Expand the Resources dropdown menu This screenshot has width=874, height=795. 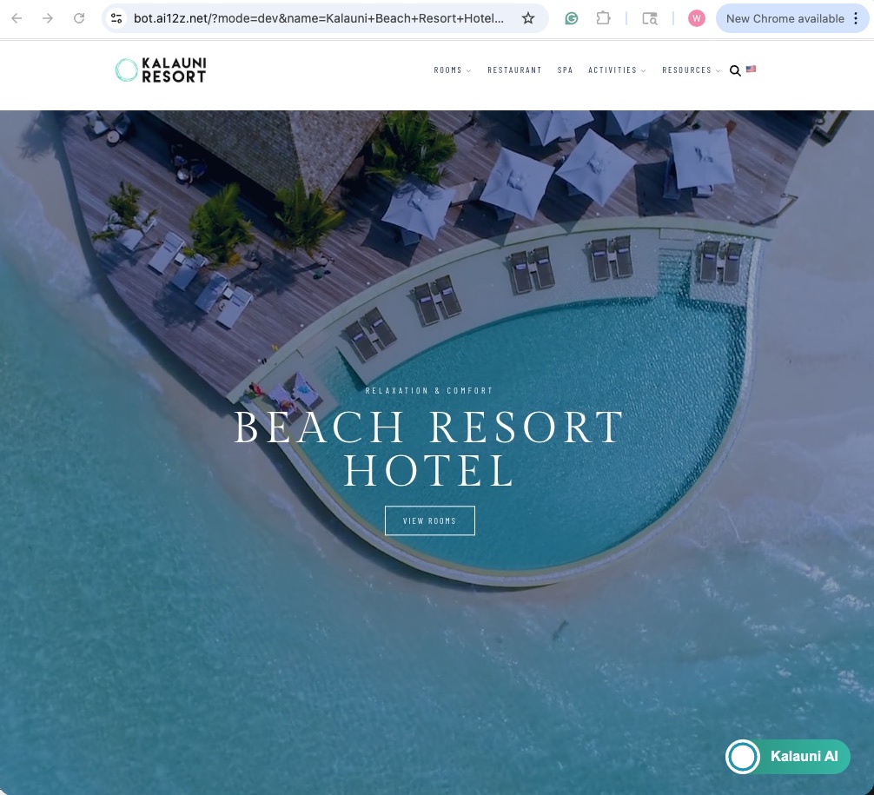coord(692,70)
